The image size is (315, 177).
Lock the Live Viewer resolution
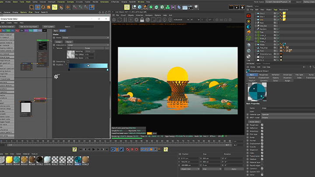click(142, 20)
